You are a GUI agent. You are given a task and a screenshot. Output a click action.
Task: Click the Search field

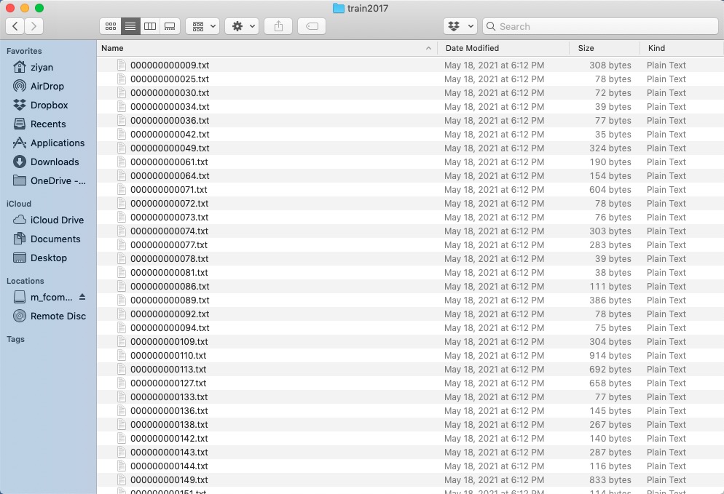(x=601, y=26)
